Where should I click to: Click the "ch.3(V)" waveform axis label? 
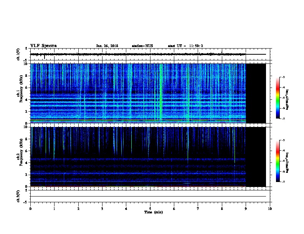coord(18,196)
